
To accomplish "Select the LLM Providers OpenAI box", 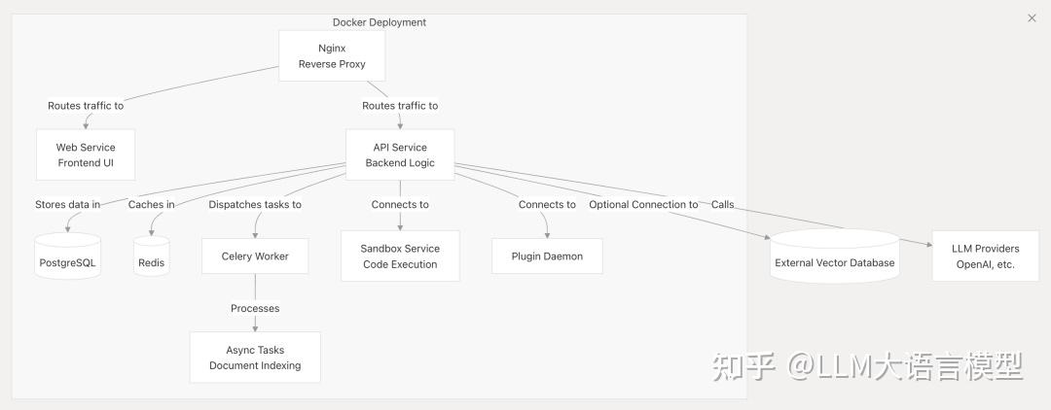I will point(984,256).
